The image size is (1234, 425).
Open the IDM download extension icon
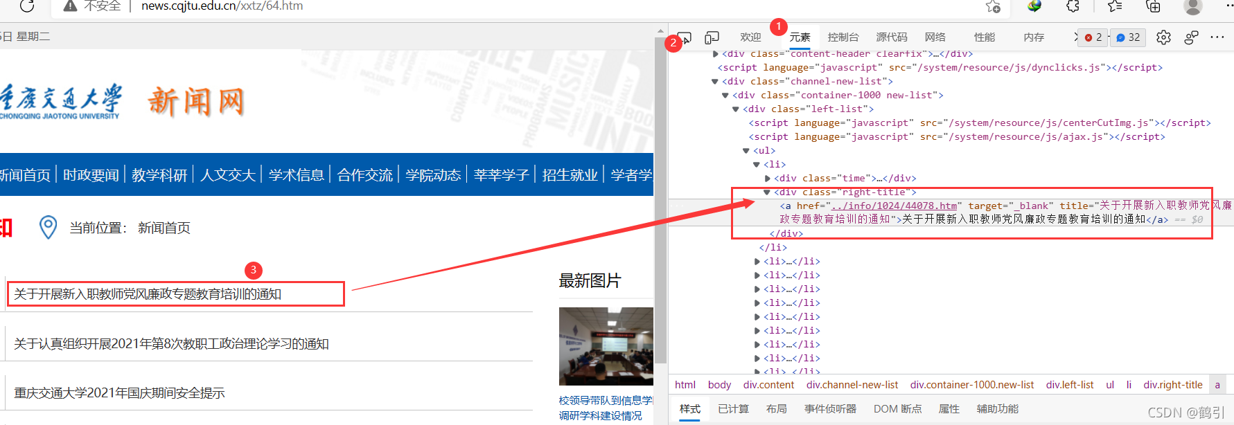(1034, 6)
